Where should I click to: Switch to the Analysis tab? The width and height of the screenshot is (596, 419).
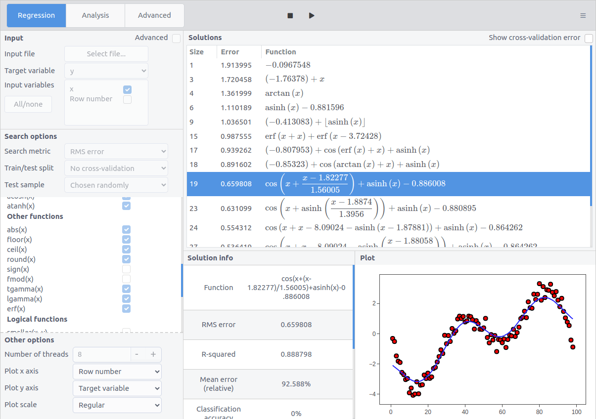click(x=95, y=15)
